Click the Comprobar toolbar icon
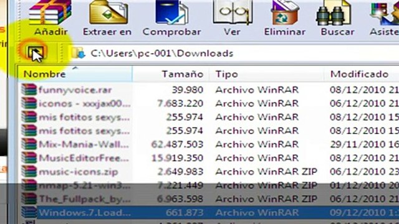 (172, 12)
